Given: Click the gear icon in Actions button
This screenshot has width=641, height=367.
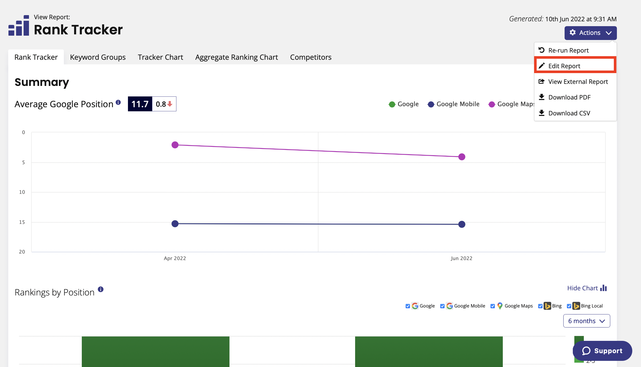Looking at the screenshot, I should pos(573,33).
